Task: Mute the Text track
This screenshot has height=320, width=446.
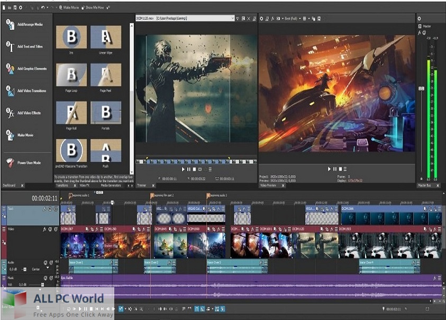Action: click(50, 209)
